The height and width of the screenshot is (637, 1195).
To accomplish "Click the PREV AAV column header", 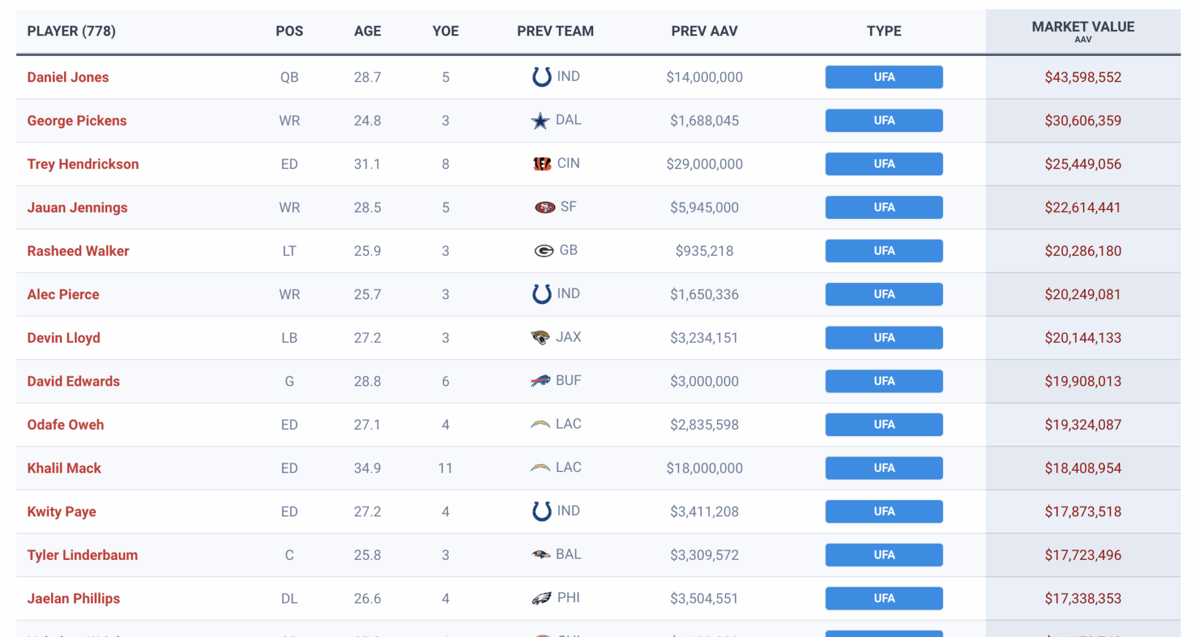I will click(x=704, y=31).
